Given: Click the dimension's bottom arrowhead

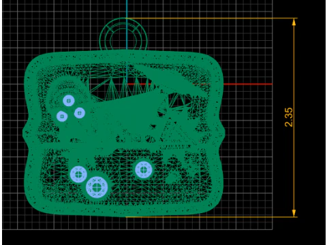Looking at the screenshot, I should click(x=294, y=213).
